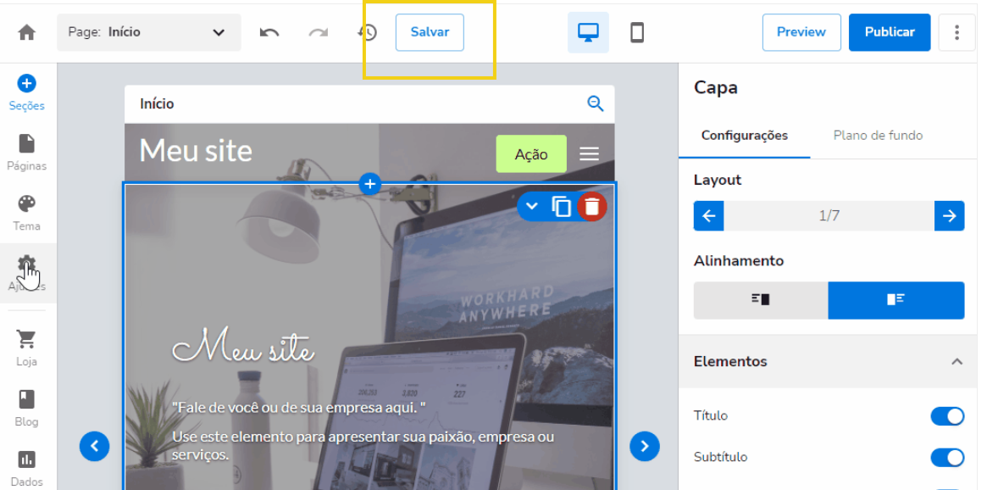Go to next layout with right arrow
The width and height of the screenshot is (987, 490).
coord(949,216)
